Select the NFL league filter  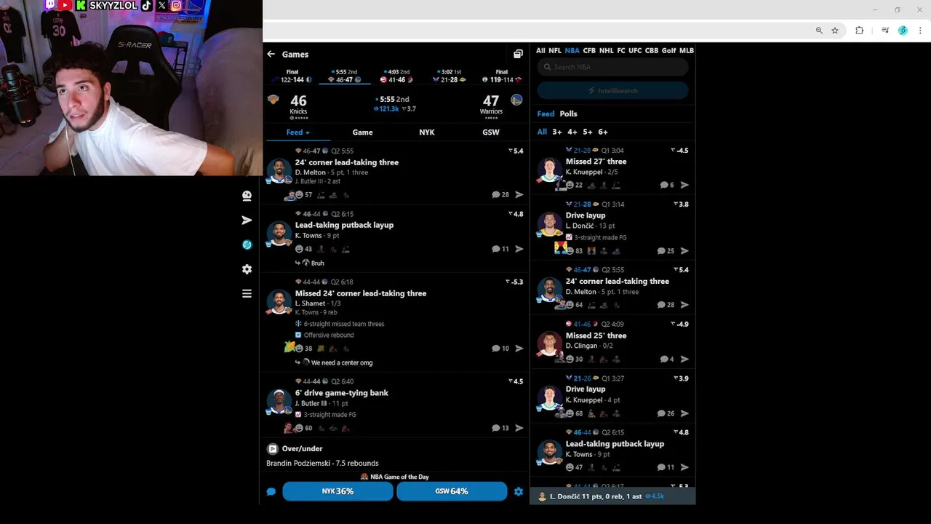coord(555,51)
